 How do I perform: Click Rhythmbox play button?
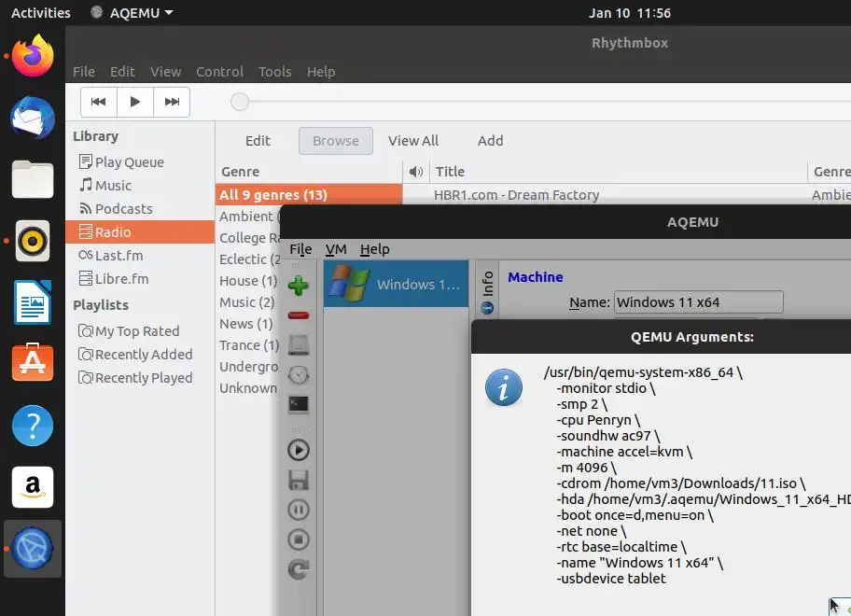pos(135,102)
